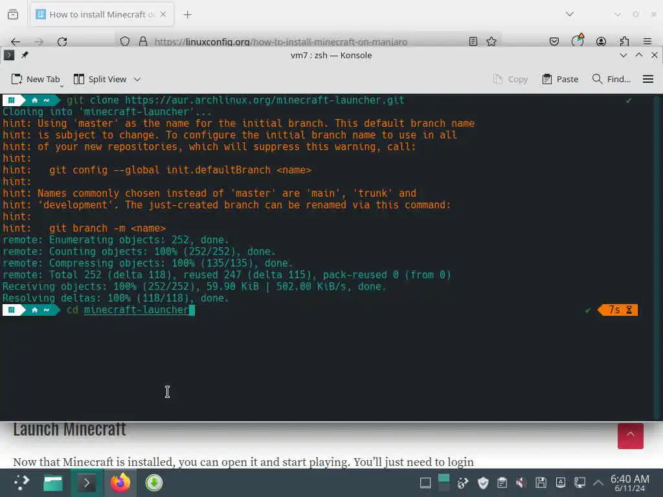The image size is (663, 497).
Task: Open keyboard layout tray icon
Action: tap(560, 483)
